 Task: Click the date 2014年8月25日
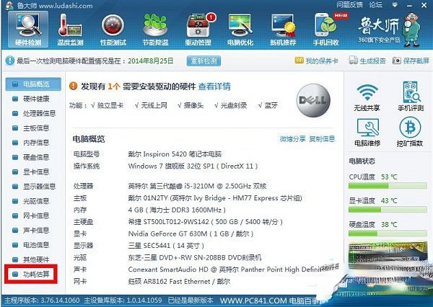[x=151, y=61]
